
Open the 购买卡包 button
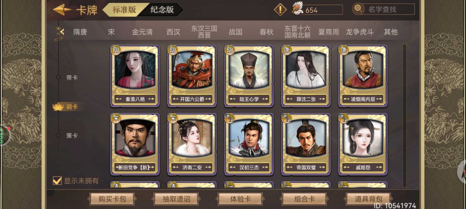coord(112,199)
